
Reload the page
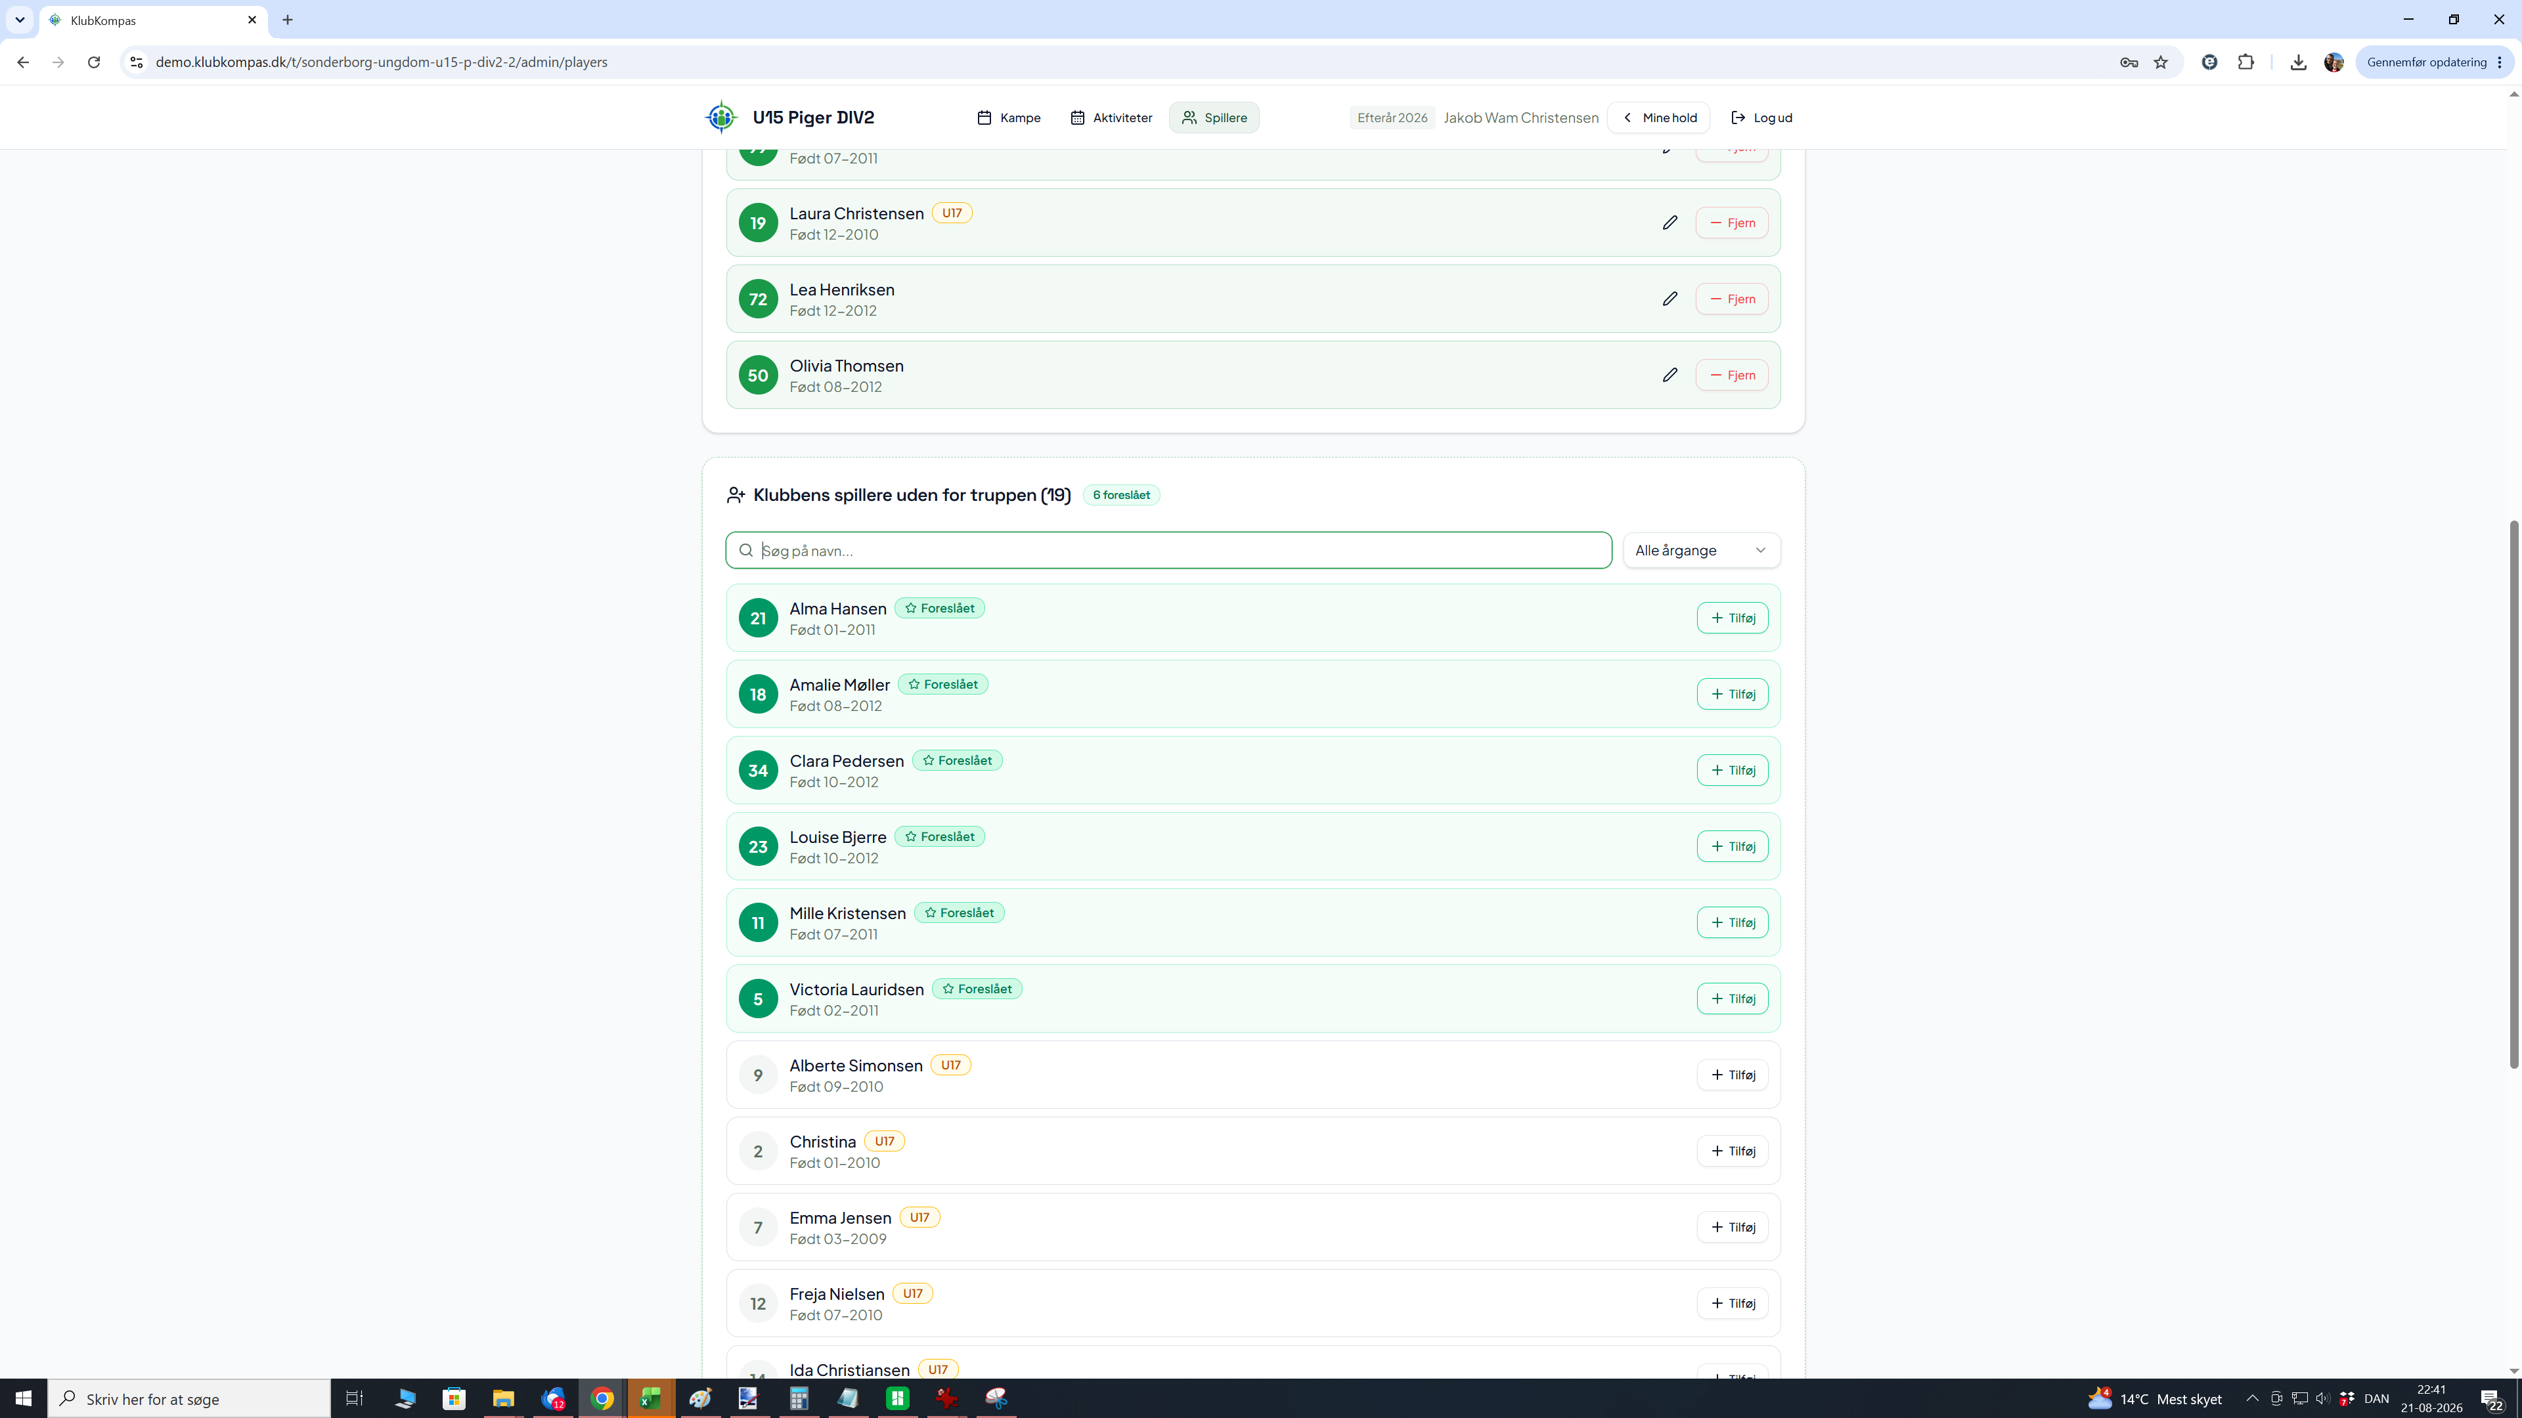point(94,62)
